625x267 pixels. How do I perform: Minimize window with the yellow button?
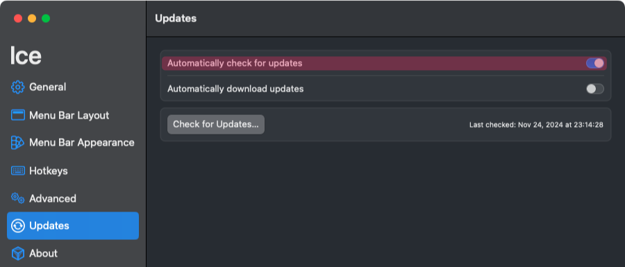coord(32,18)
